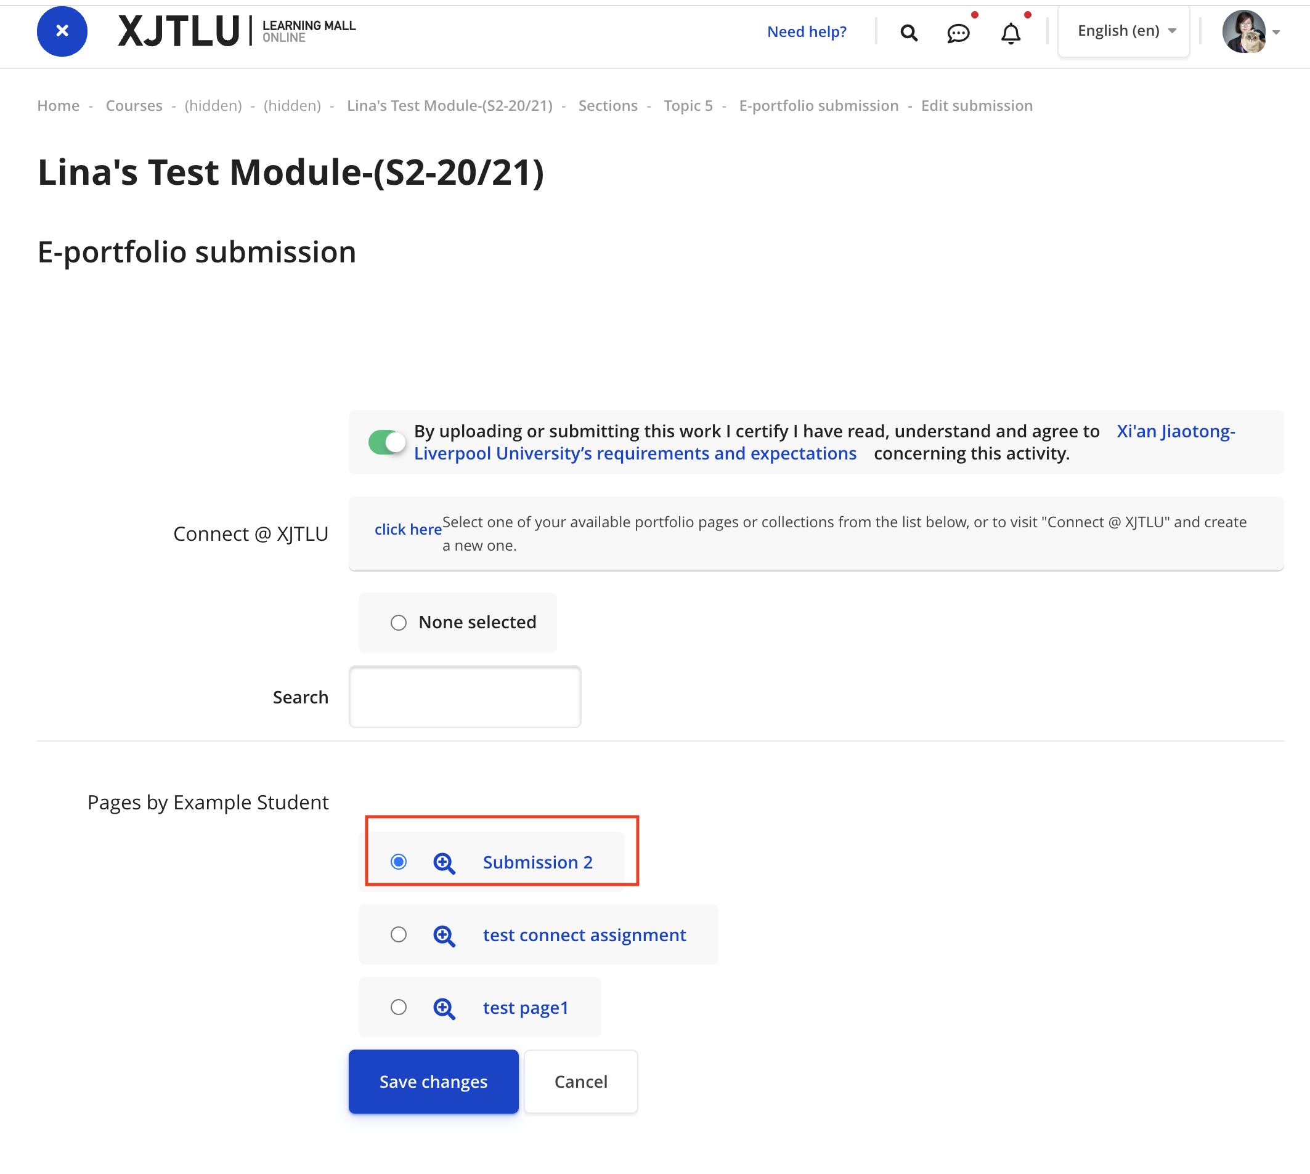Click the preview icon next to test connect assignment
Viewport: 1310px width, 1174px height.
point(444,934)
